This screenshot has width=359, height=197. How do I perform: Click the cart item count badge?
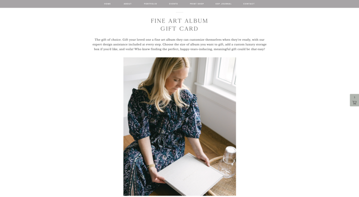click(x=355, y=97)
